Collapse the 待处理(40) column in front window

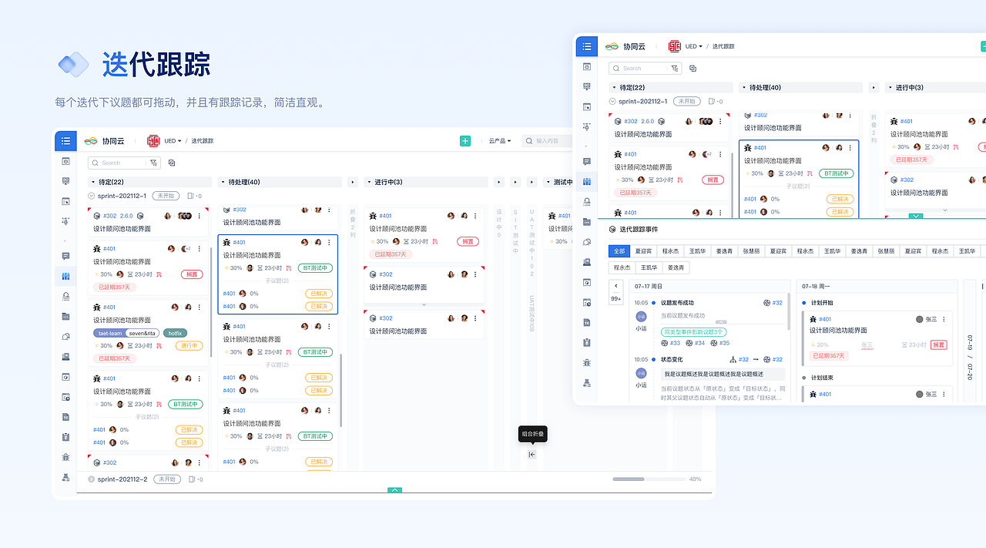pos(744,88)
